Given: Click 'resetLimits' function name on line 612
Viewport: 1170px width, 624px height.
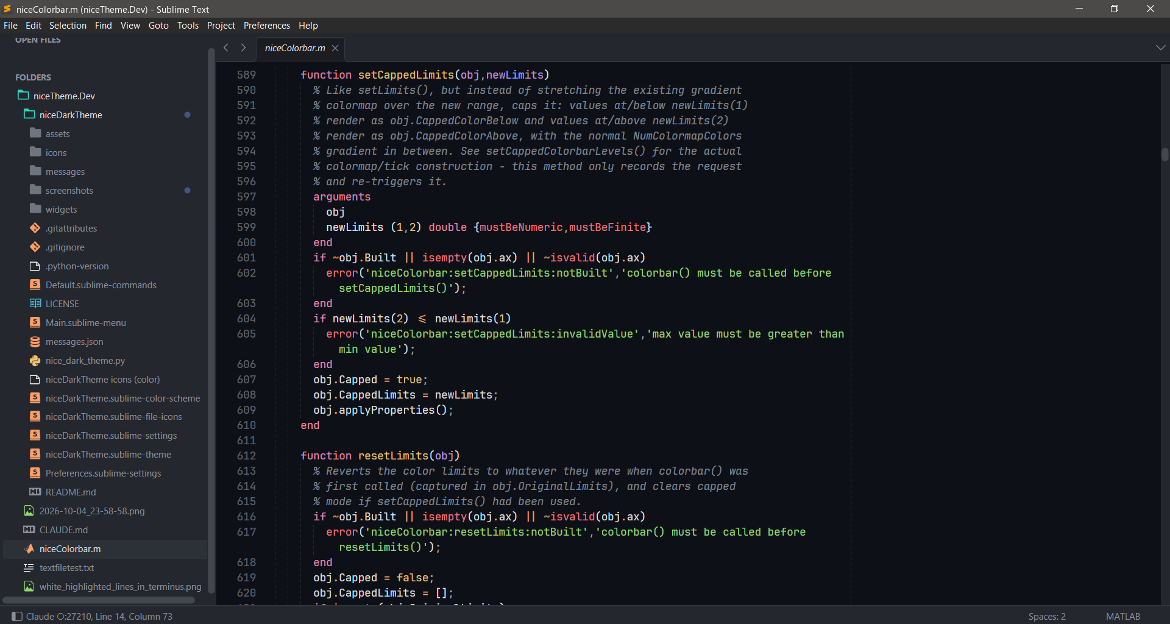Looking at the screenshot, I should (x=393, y=456).
